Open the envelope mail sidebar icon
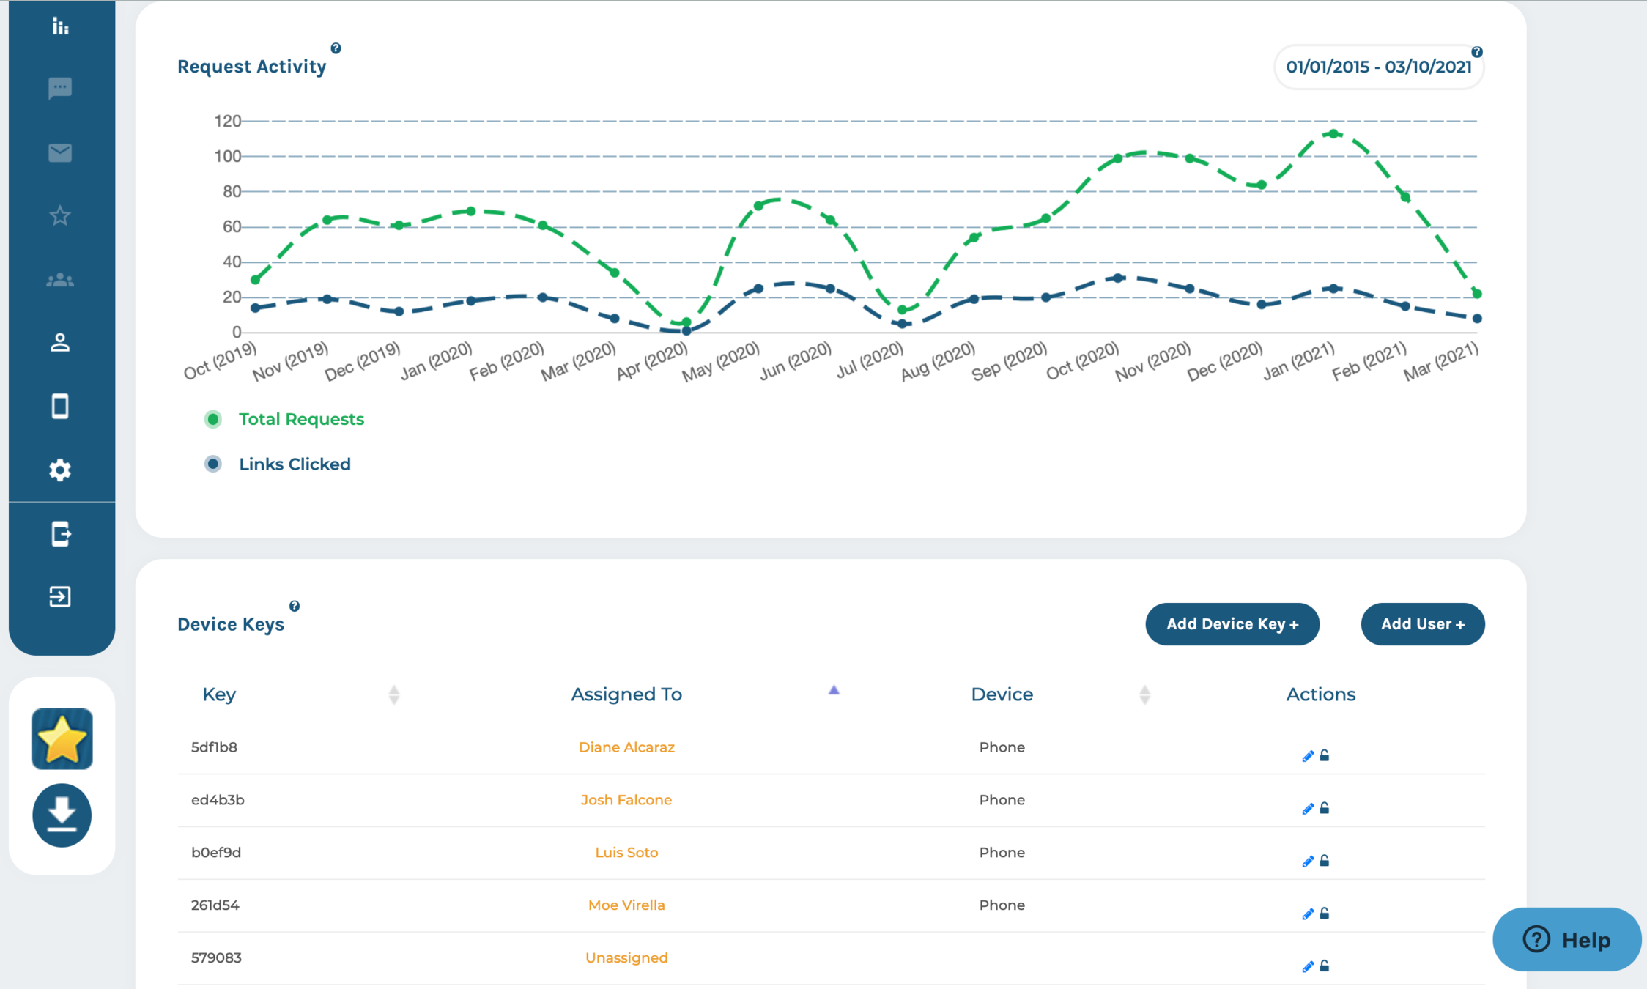The image size is (1647, 989). click(x=60, y=152)
